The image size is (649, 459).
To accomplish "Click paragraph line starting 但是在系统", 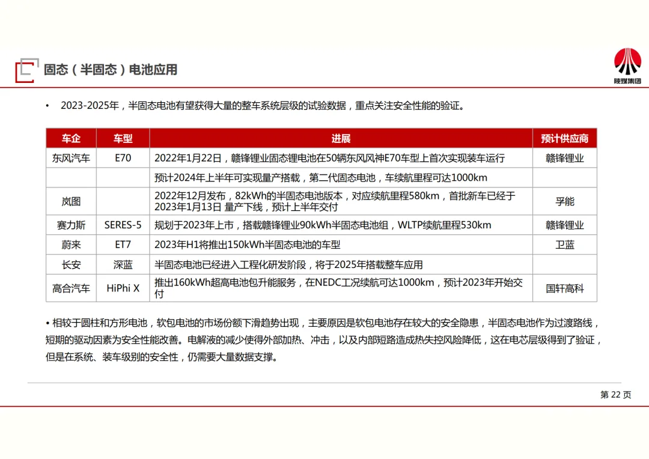I will tap(162, 357).
